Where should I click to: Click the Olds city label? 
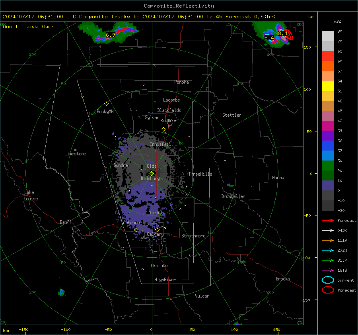point(152,166)
